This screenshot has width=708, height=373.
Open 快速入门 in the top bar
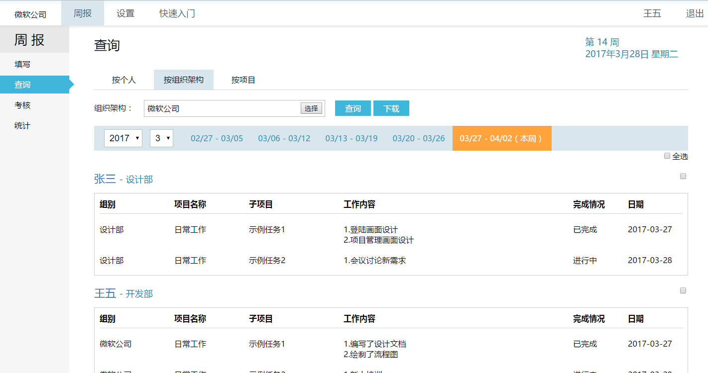click(177, 13)
